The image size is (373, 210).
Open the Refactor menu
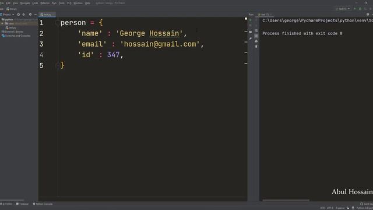(45, 3)
